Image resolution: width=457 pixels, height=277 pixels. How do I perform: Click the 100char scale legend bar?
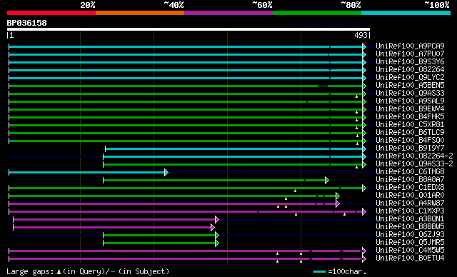point(319,272)
